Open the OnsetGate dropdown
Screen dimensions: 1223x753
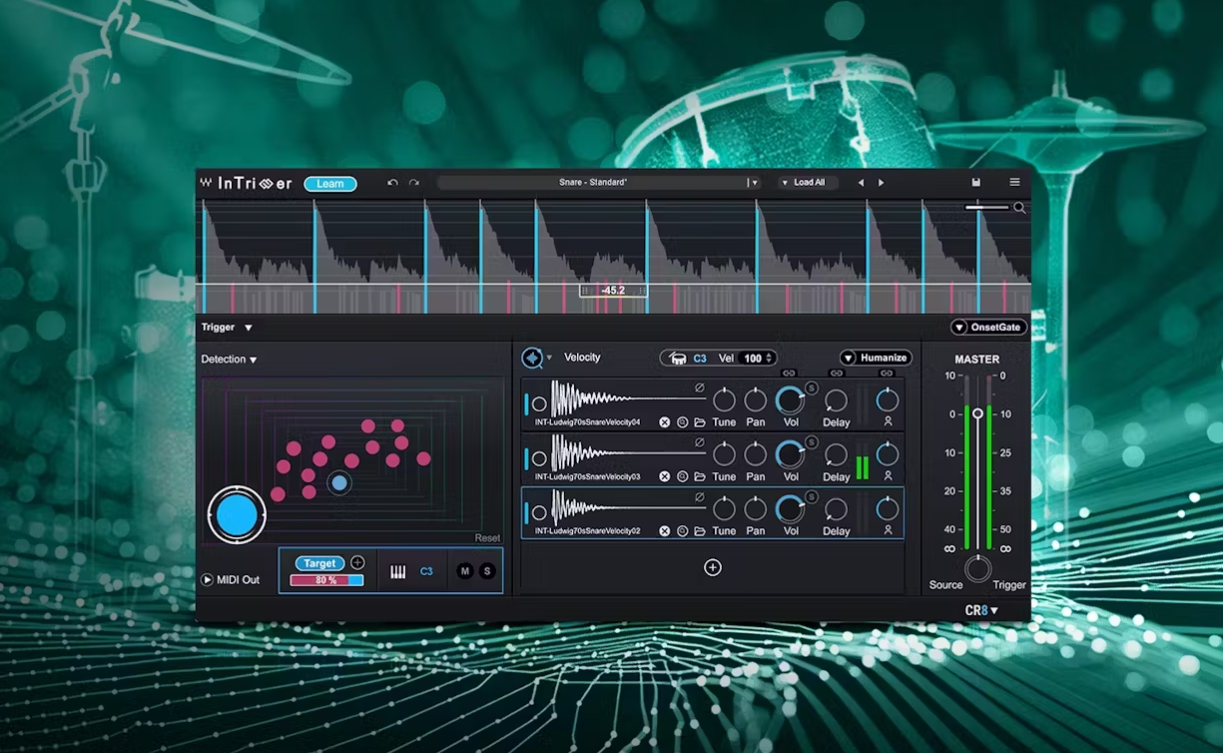989,328
